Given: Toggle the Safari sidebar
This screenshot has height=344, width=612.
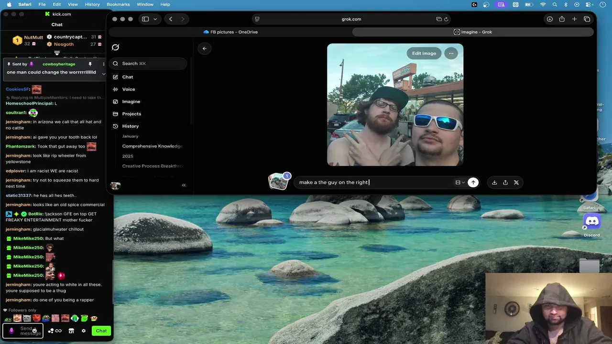Looking at the screenshot, I should click(145, 19).
